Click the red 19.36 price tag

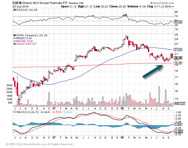click(178, 63)
